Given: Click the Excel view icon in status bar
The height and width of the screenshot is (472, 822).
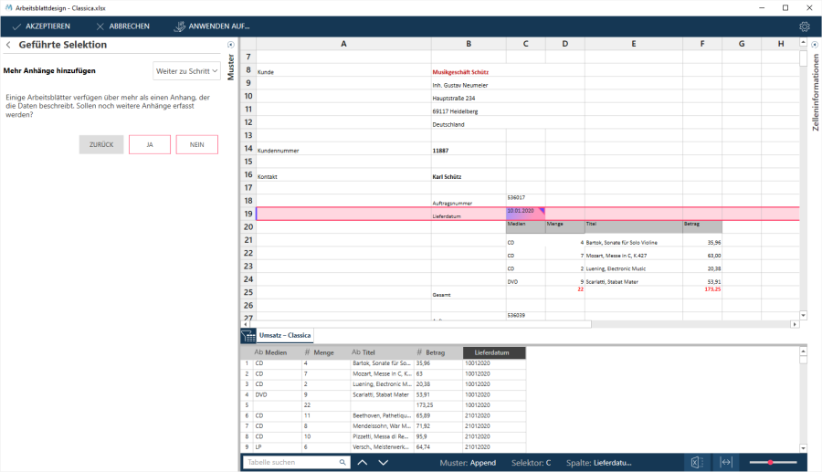Looking at the screenshot, I should pyautogui.click(x=696, y=463).
